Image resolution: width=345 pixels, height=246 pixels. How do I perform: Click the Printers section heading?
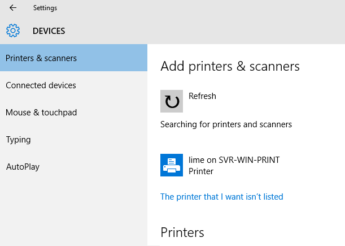[182, 232]
